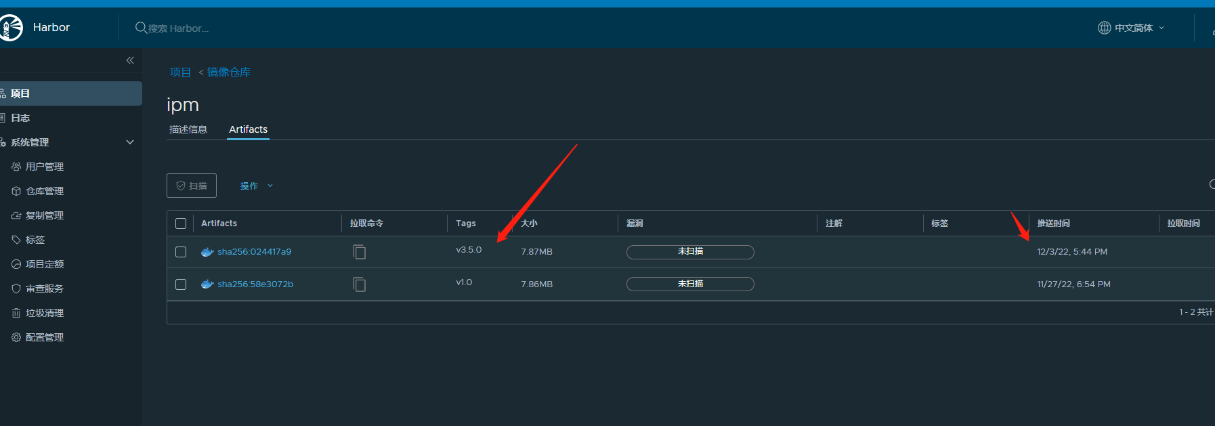Click the 大小 column header
This screenshot has height=426, width=1215.
[x=529, y=223]
